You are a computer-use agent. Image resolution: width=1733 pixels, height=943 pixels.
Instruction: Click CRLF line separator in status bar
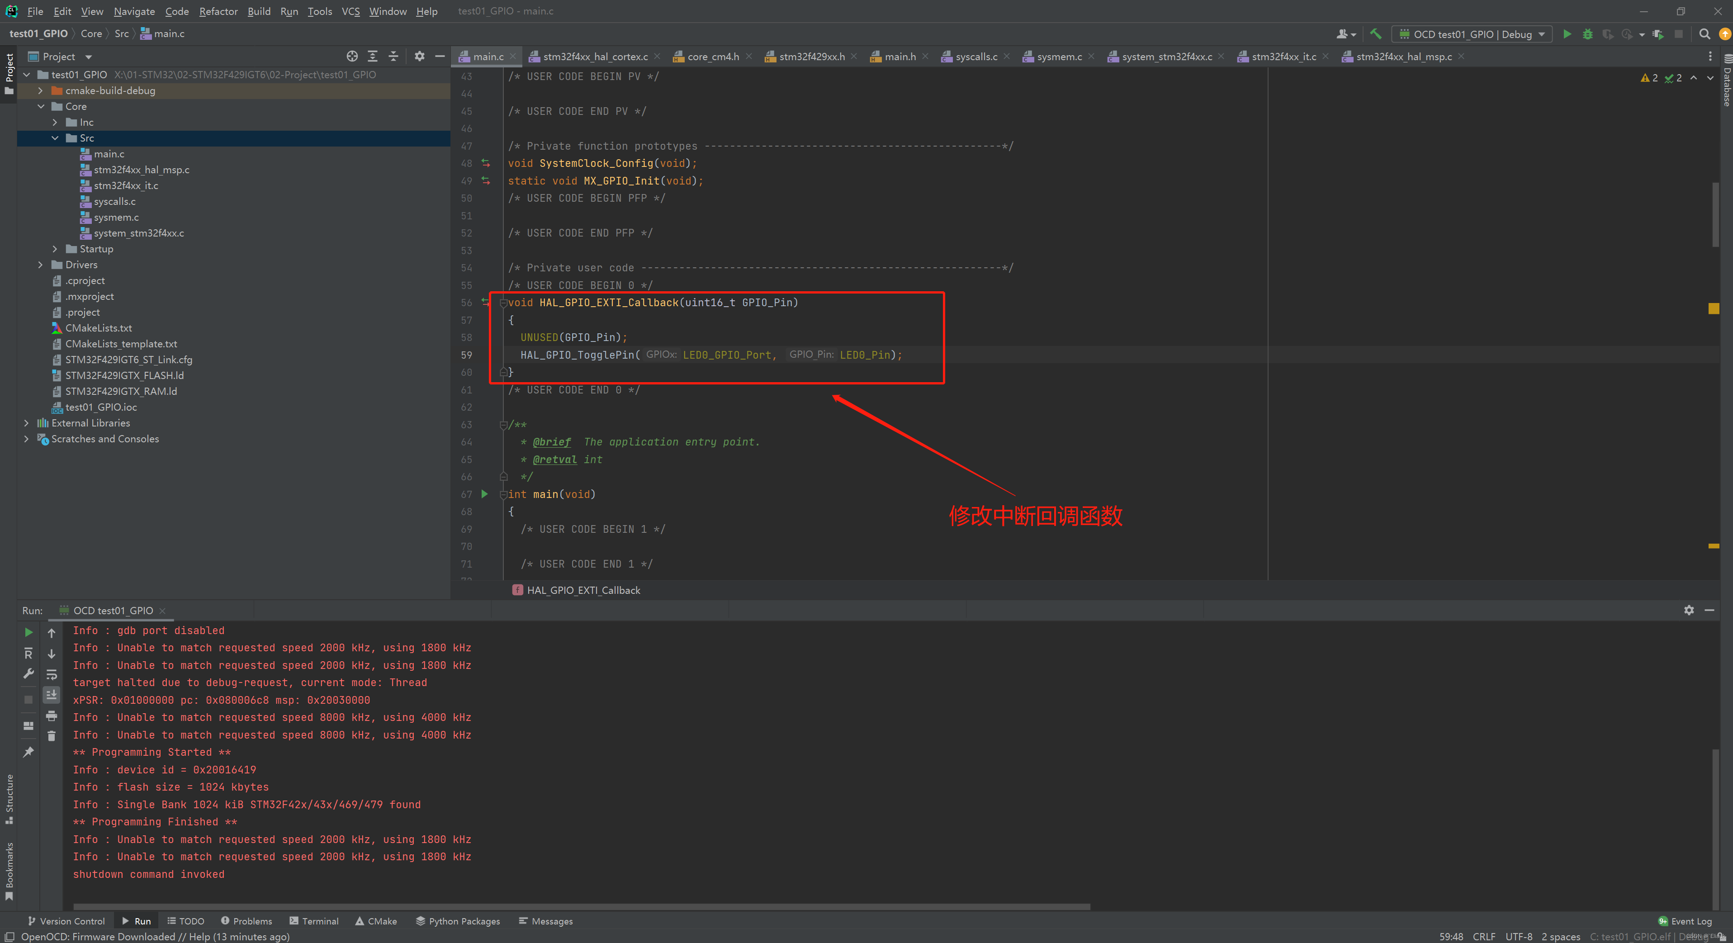[x=1483, y=937]
